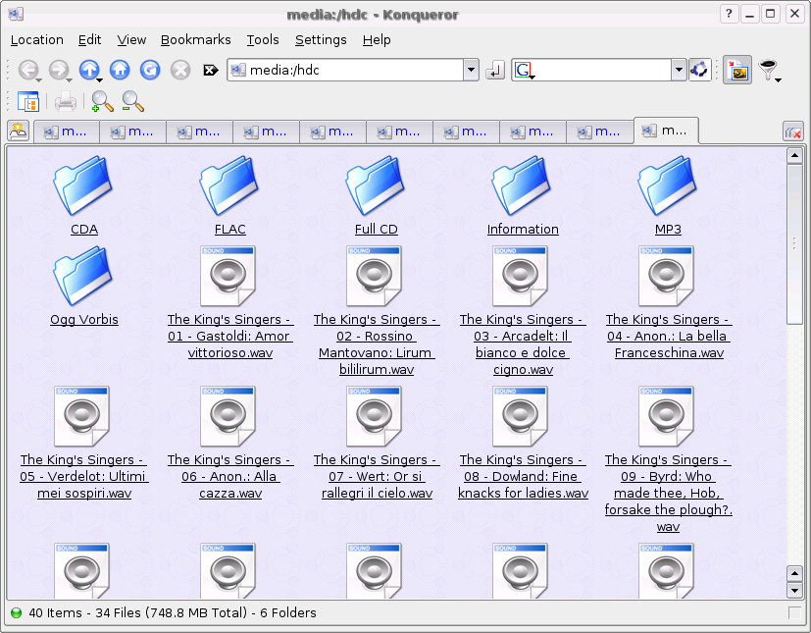Open the Help menu
Screen dimensions: 811x633
(377, 40)
